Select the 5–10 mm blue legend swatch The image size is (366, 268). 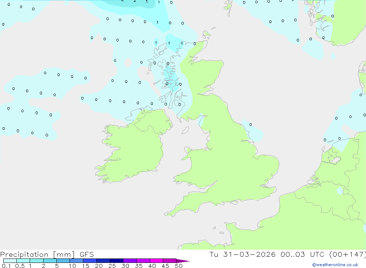63,261
